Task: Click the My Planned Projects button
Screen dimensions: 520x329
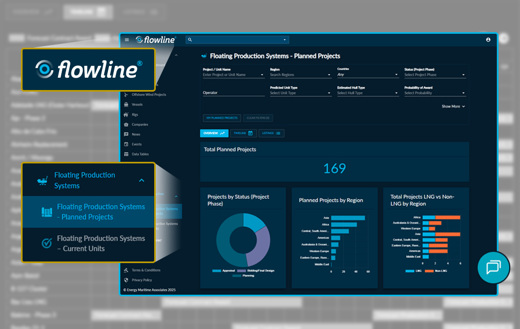Action: point(222,118)
